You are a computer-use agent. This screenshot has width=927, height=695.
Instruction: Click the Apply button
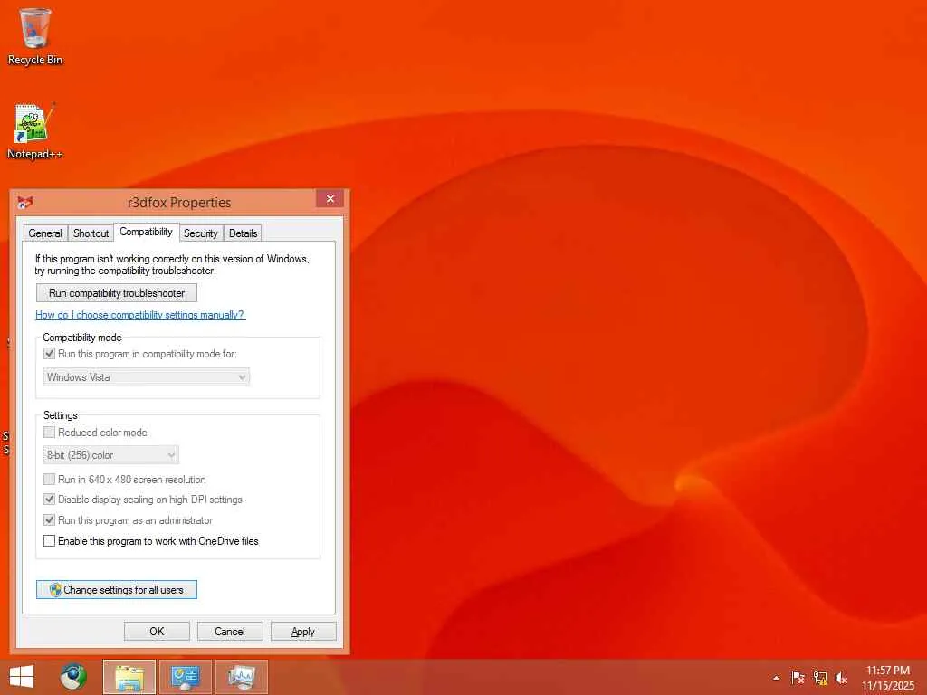(303, 631)
